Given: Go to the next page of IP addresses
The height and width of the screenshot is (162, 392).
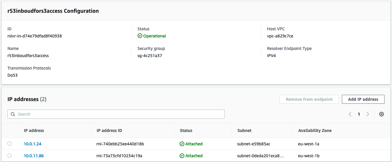Looking at the screenshot, I should click(x=368, y=114).
